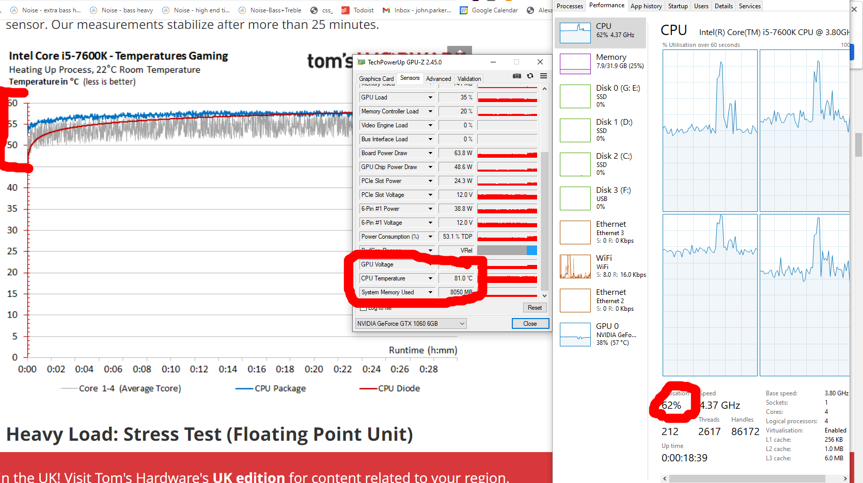Select the Ethernet 2 entry
This screenshot has width=863, height=483.
click(601, 301)
